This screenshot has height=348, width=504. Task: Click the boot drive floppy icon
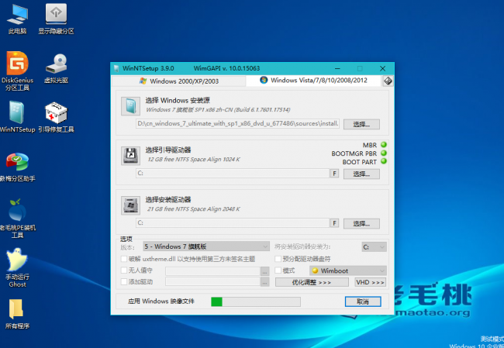pyautogui.click(x=130, y=156)
